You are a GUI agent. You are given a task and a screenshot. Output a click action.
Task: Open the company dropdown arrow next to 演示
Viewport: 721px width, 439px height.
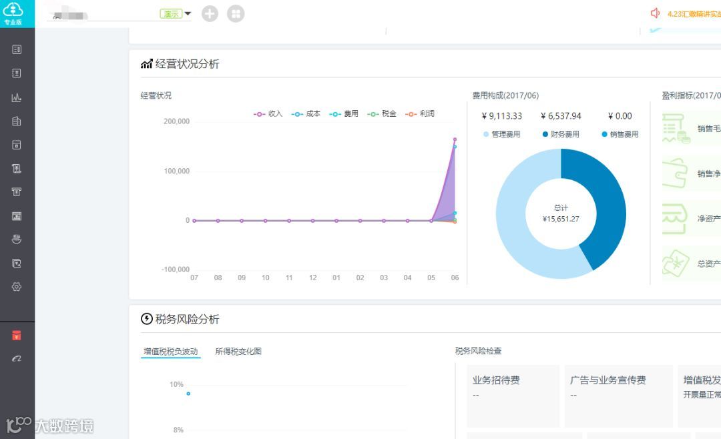coord(188,14)
